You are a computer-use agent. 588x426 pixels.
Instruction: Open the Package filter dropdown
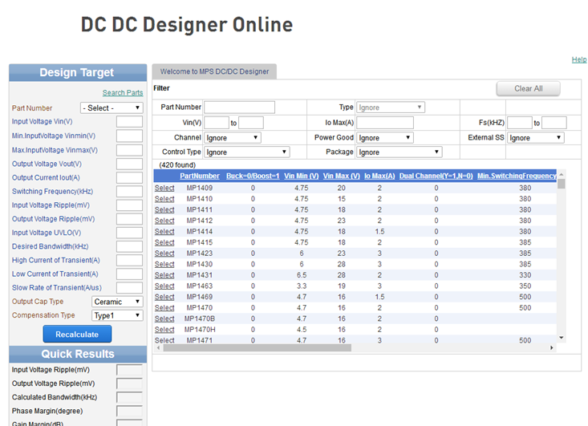click(399, 152)
